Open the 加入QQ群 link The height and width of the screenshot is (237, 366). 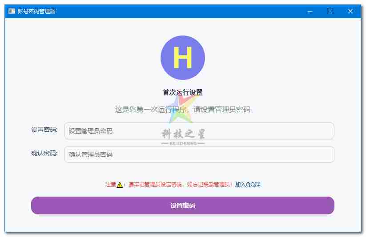pos(247,185)
